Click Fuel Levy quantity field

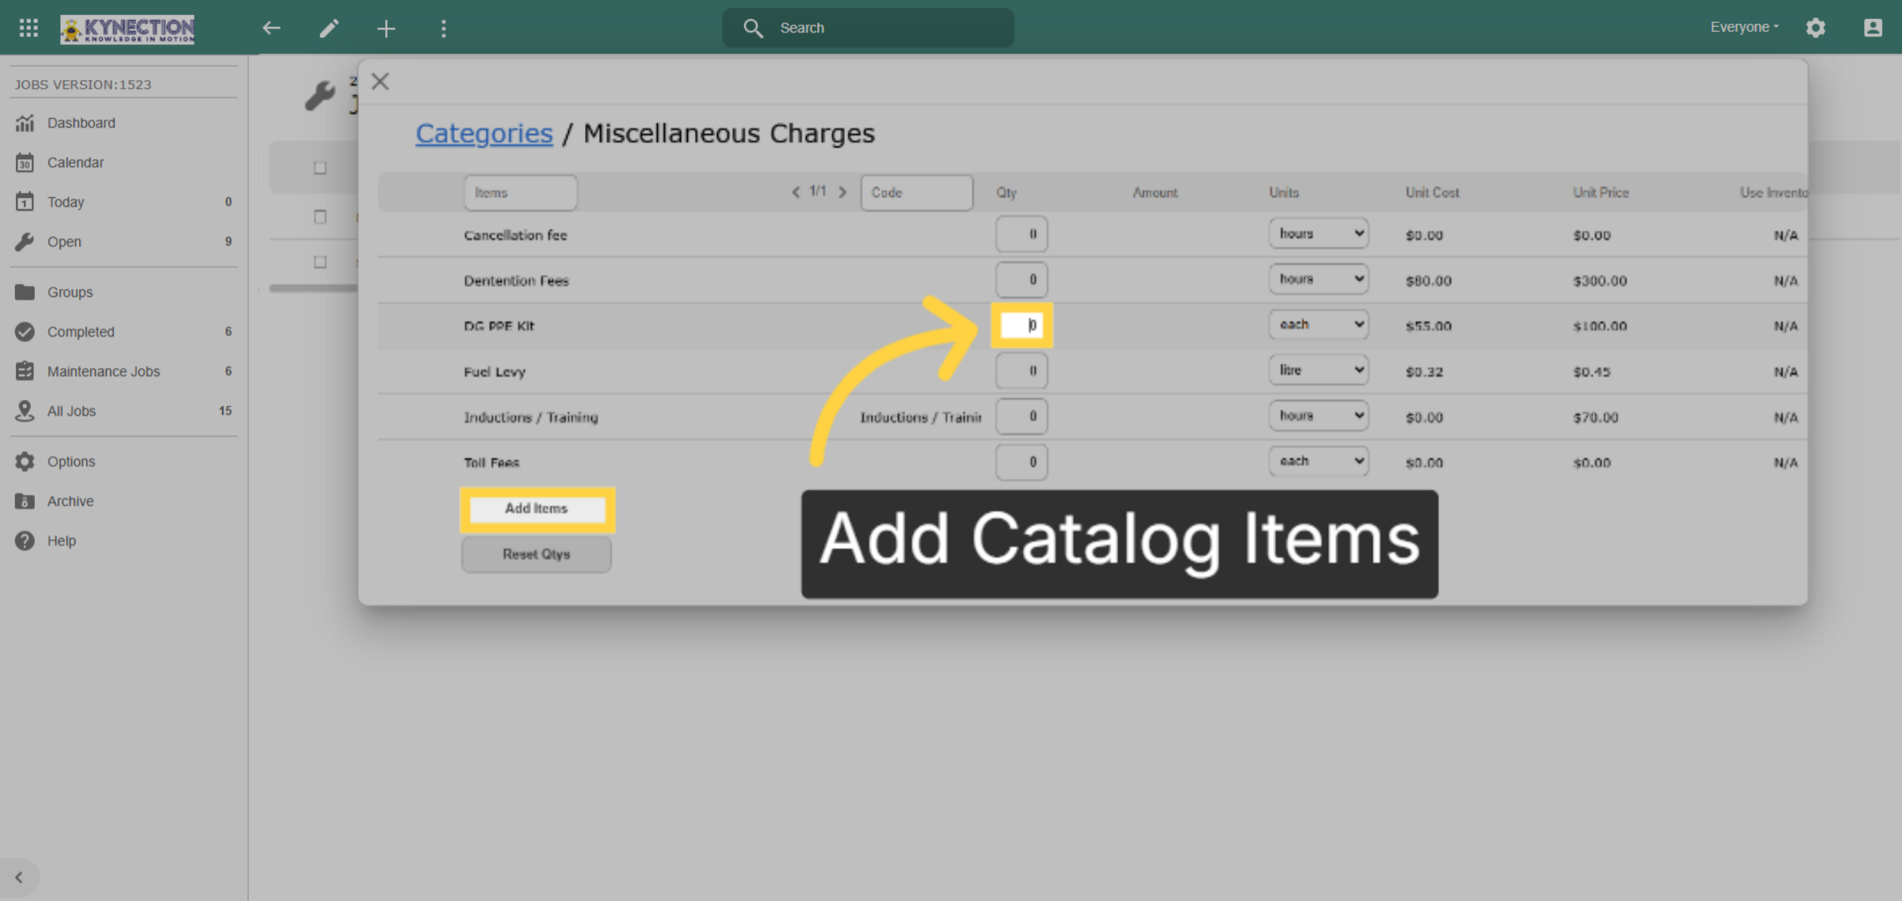tap(1022, 371)
